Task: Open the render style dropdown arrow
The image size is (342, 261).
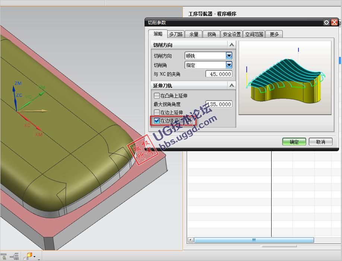Action: (35, 256)
